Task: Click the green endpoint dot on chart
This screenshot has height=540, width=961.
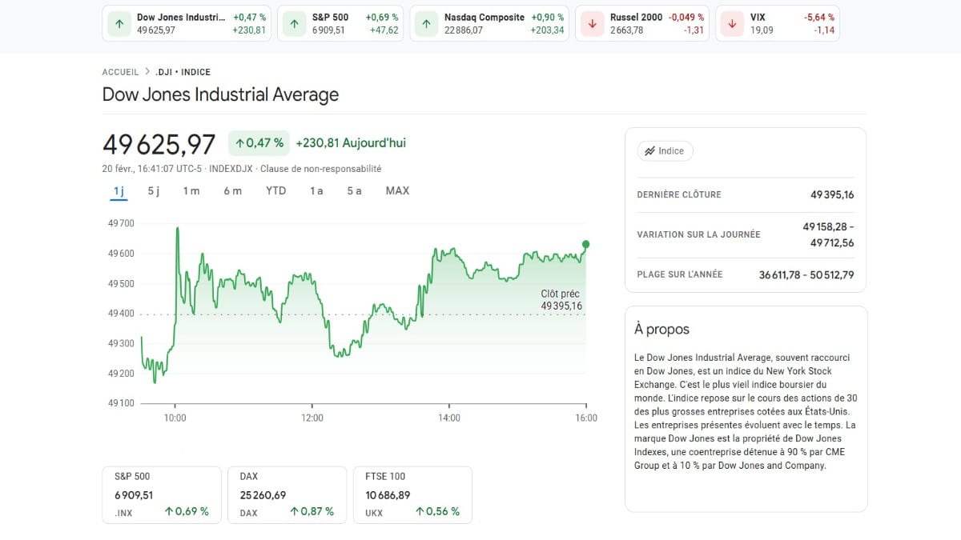Action: [x=586, y=244]
